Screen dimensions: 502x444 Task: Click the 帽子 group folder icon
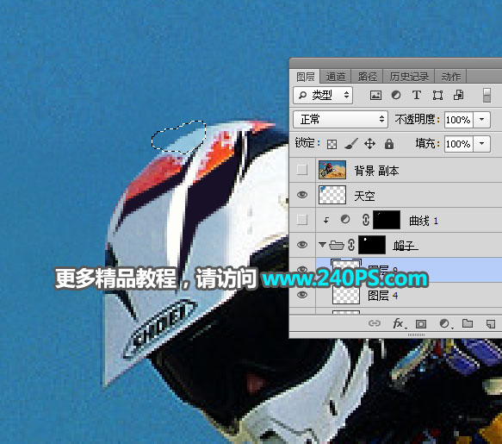337,245
